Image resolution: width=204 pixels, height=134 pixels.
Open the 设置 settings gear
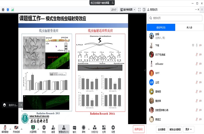click(x=113, y=128)
